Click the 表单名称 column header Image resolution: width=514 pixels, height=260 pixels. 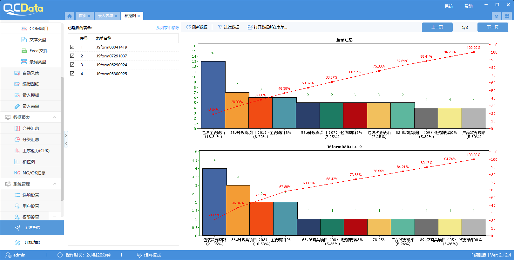point(104,38)
